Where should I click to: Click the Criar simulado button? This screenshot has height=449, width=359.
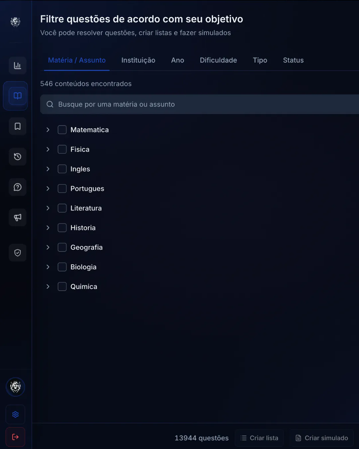322,438
